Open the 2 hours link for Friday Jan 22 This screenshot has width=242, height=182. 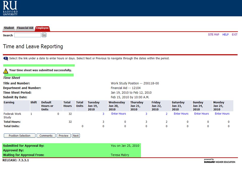pos(167,114)
